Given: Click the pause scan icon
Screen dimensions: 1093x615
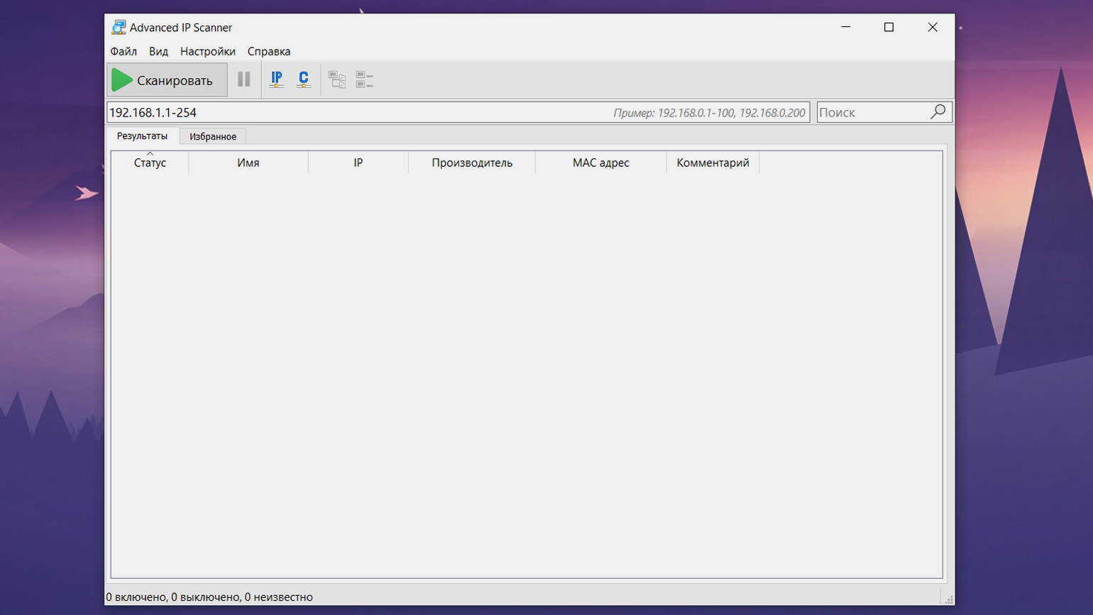Looking at the screenshot, I should coord(243,80).
